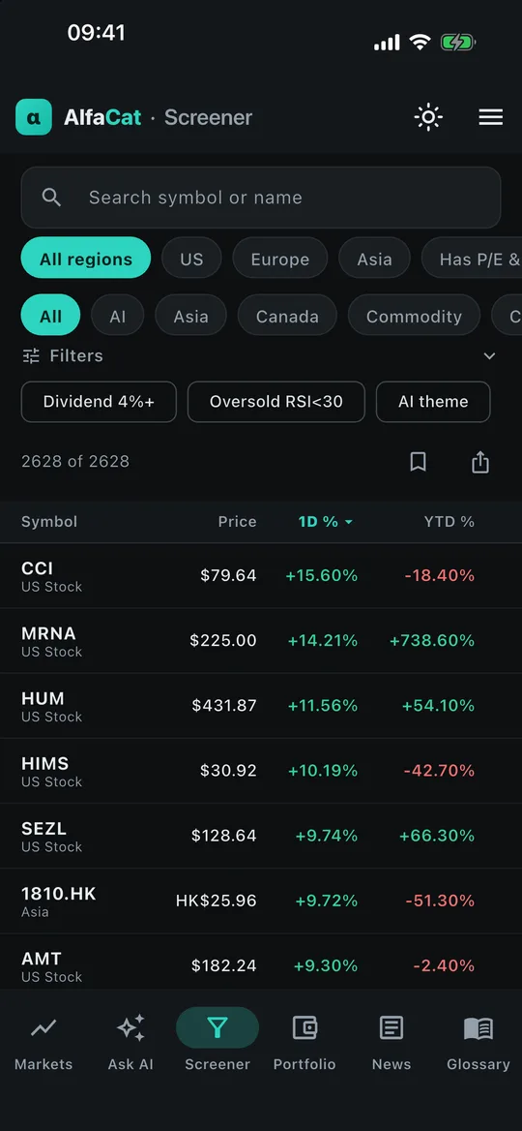Image resolution: width=522 pixels, height=1131 pixels.
Task: Save the screen with the bookmark icon
Action: pos(418,462)
